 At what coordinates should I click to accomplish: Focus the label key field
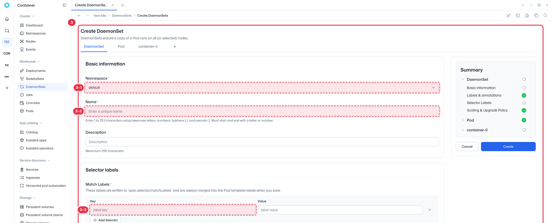tap(173, 210)
